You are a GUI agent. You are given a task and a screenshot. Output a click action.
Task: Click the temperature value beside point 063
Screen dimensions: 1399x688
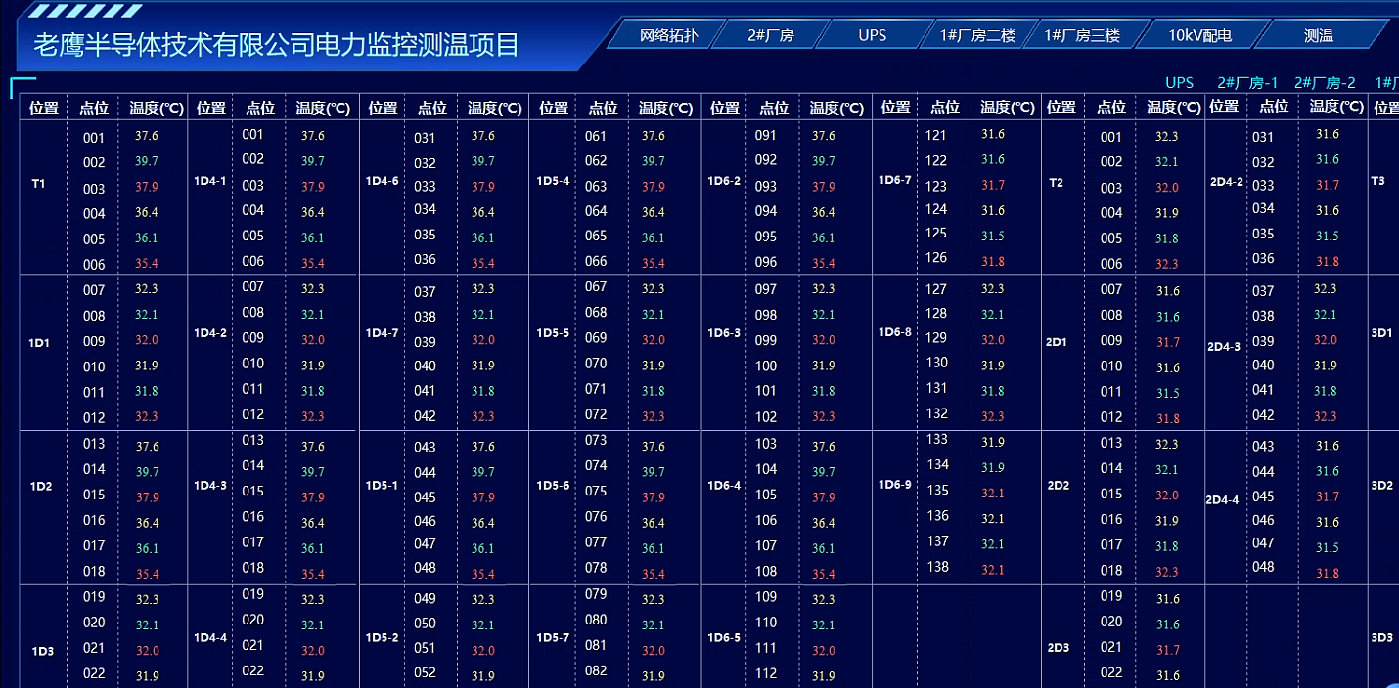pos(653,187)
